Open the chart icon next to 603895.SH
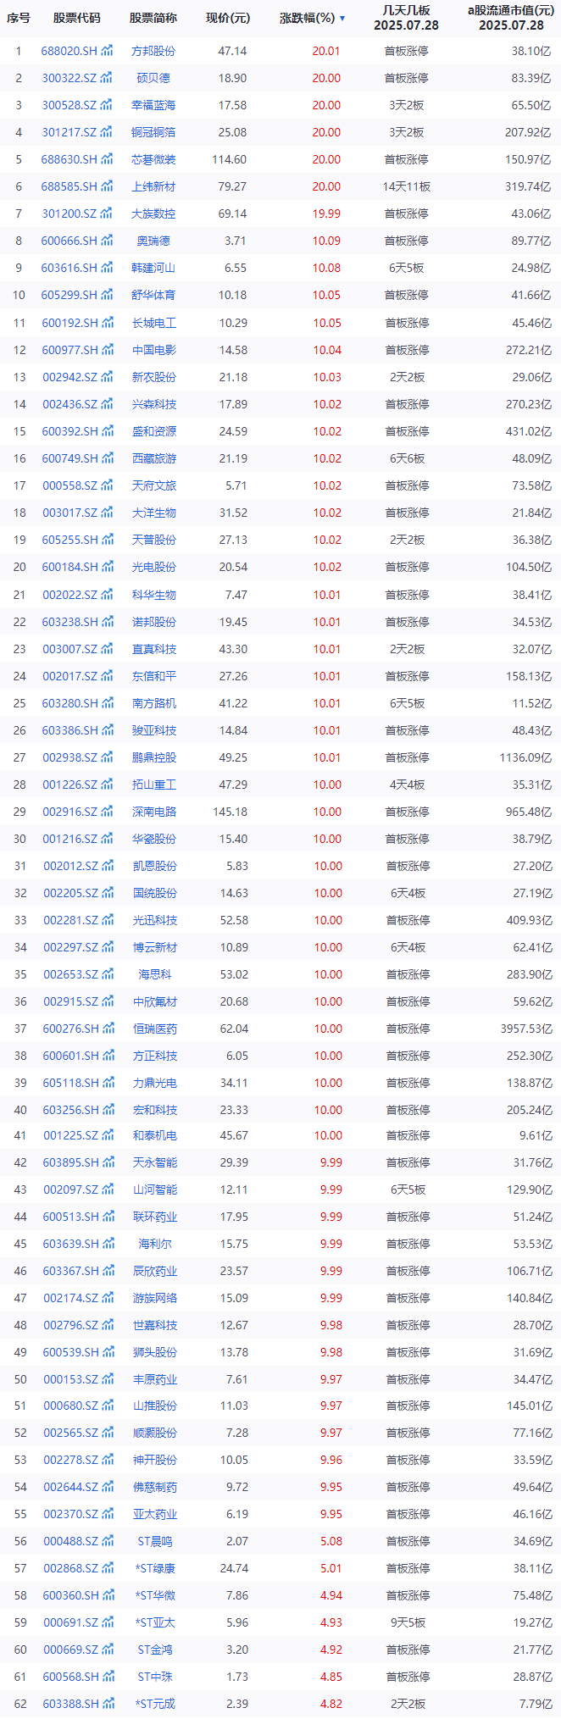This screenshot has height=1719, width=561. coord(107,1162)
